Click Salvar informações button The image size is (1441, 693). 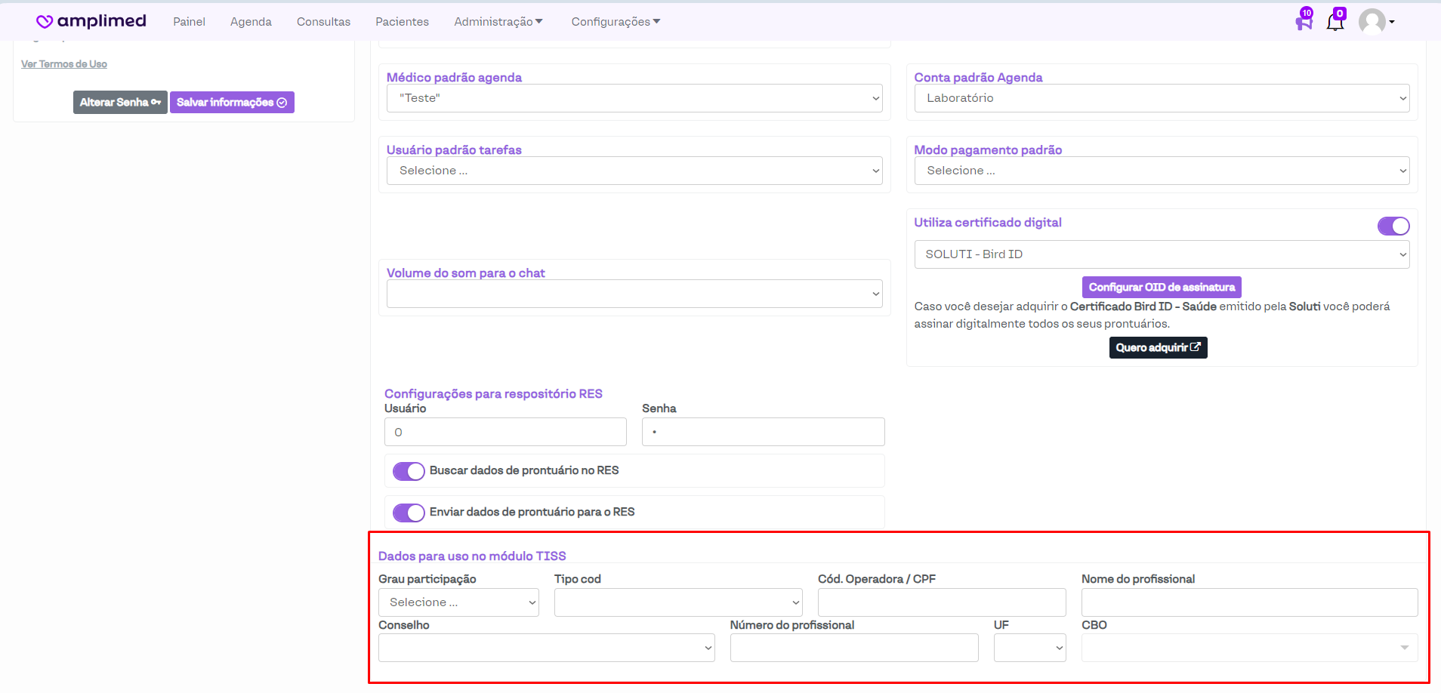[x=232, y=103]
